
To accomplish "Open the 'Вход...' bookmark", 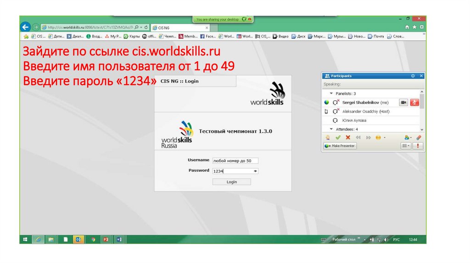I will [x=94, y=37].
